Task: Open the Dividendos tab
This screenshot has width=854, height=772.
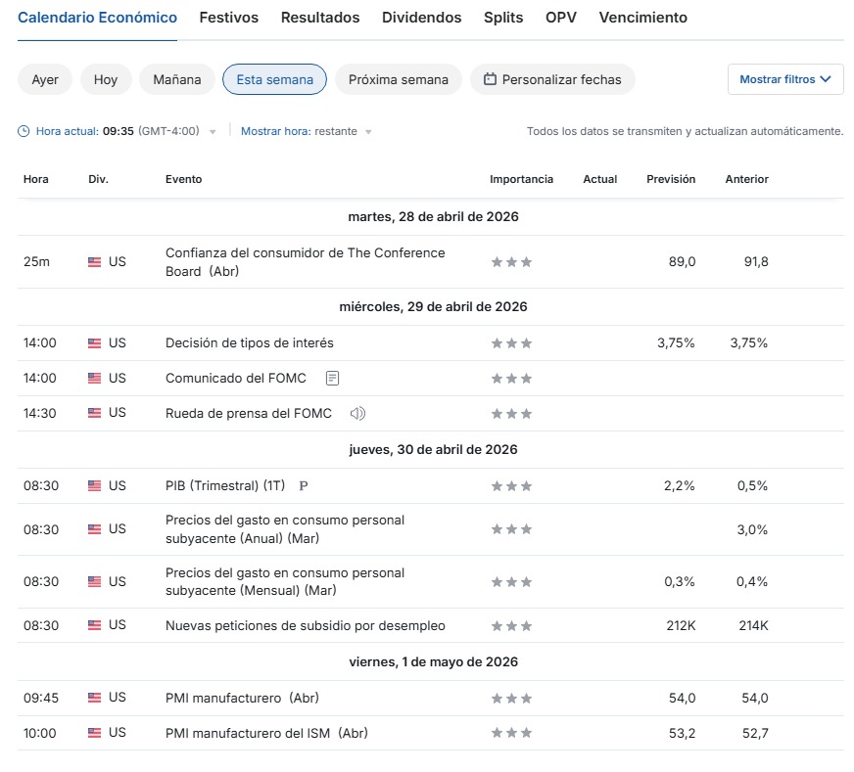Action: pos(421,18)
